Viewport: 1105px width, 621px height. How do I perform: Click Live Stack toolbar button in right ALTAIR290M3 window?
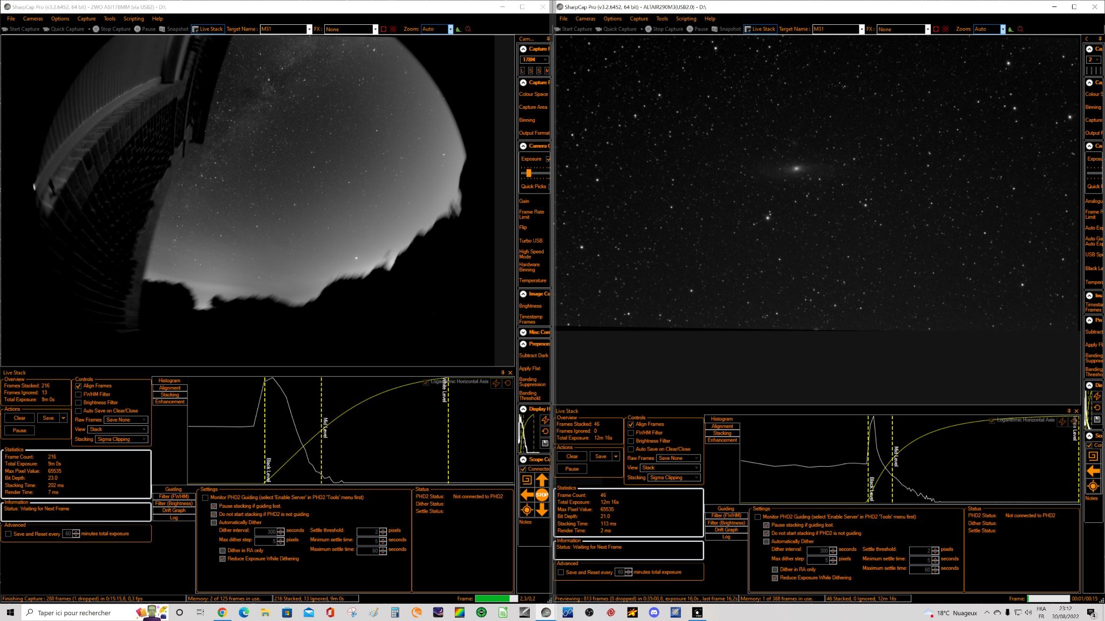760,29
